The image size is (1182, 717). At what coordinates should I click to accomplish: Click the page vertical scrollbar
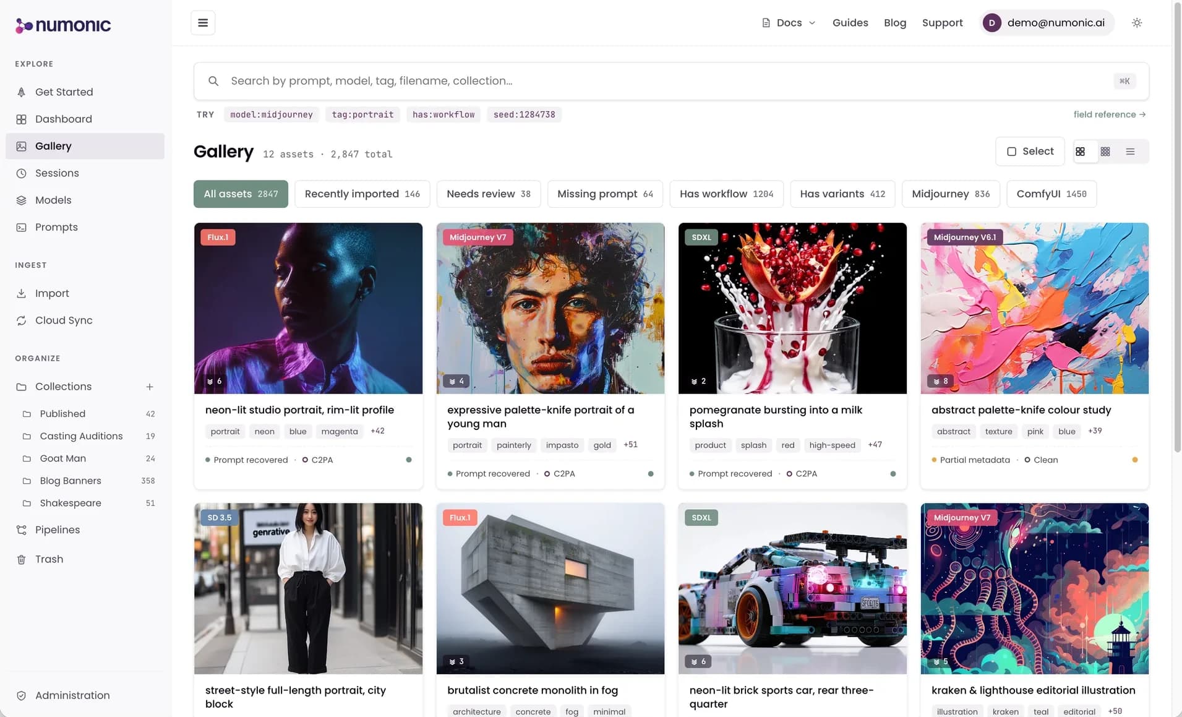1176,229
